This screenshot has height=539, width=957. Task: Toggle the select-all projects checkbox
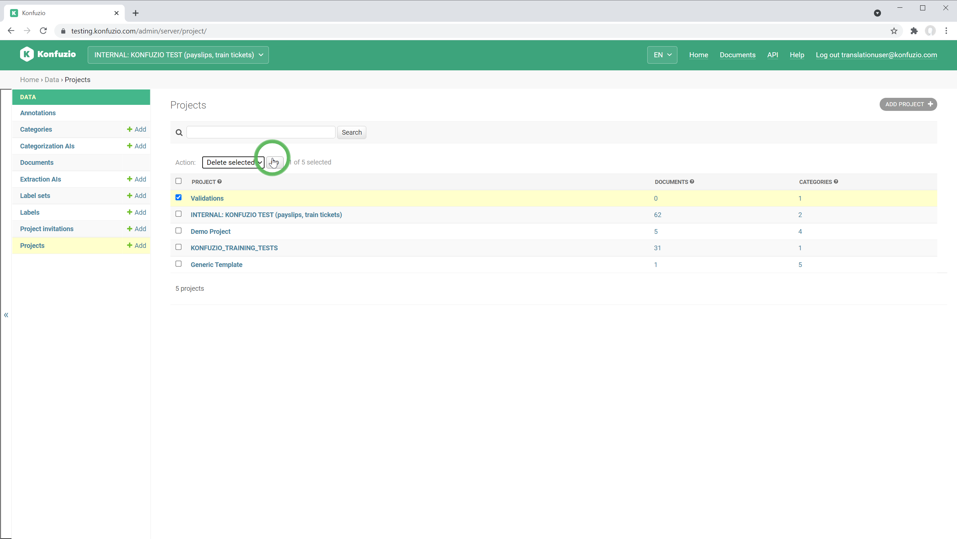pyautogui.click(x=178, y=181)
